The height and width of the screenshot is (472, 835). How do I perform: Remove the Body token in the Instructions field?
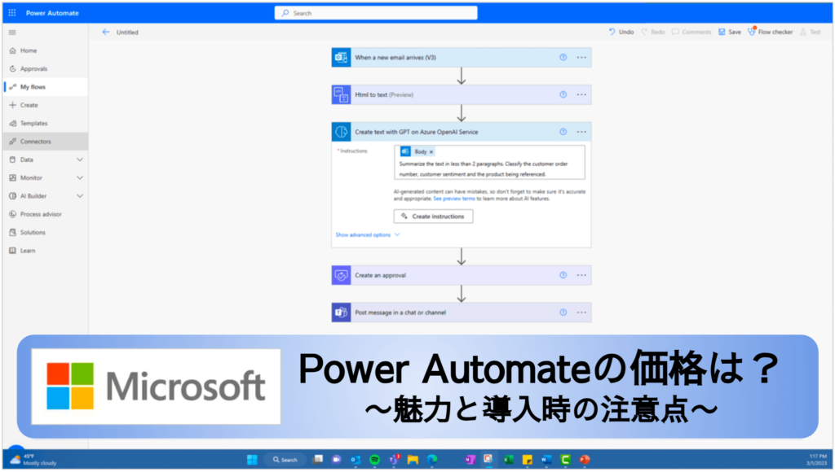(431, 151)
